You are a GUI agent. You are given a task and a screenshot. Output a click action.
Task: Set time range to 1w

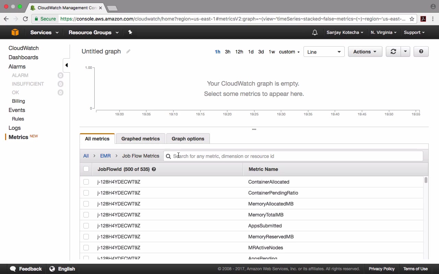point(272,52)
